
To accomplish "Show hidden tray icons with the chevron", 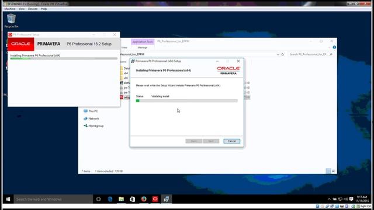I will click(329, 199).
